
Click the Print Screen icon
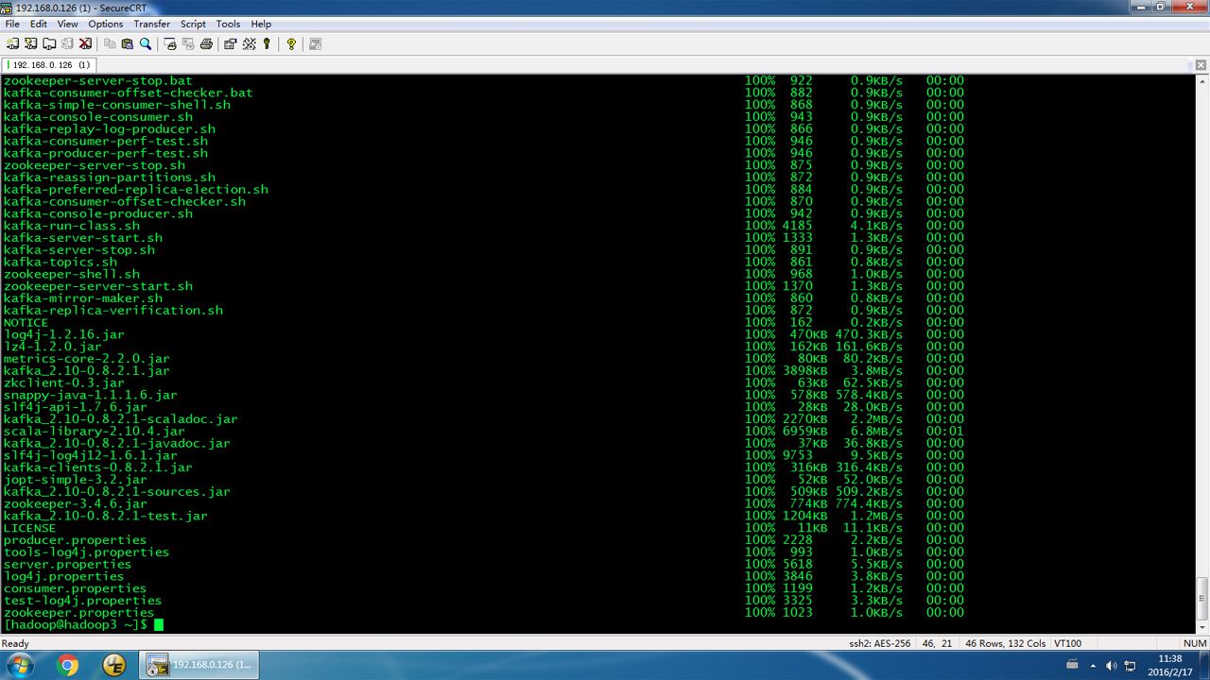tap(170, 43)
